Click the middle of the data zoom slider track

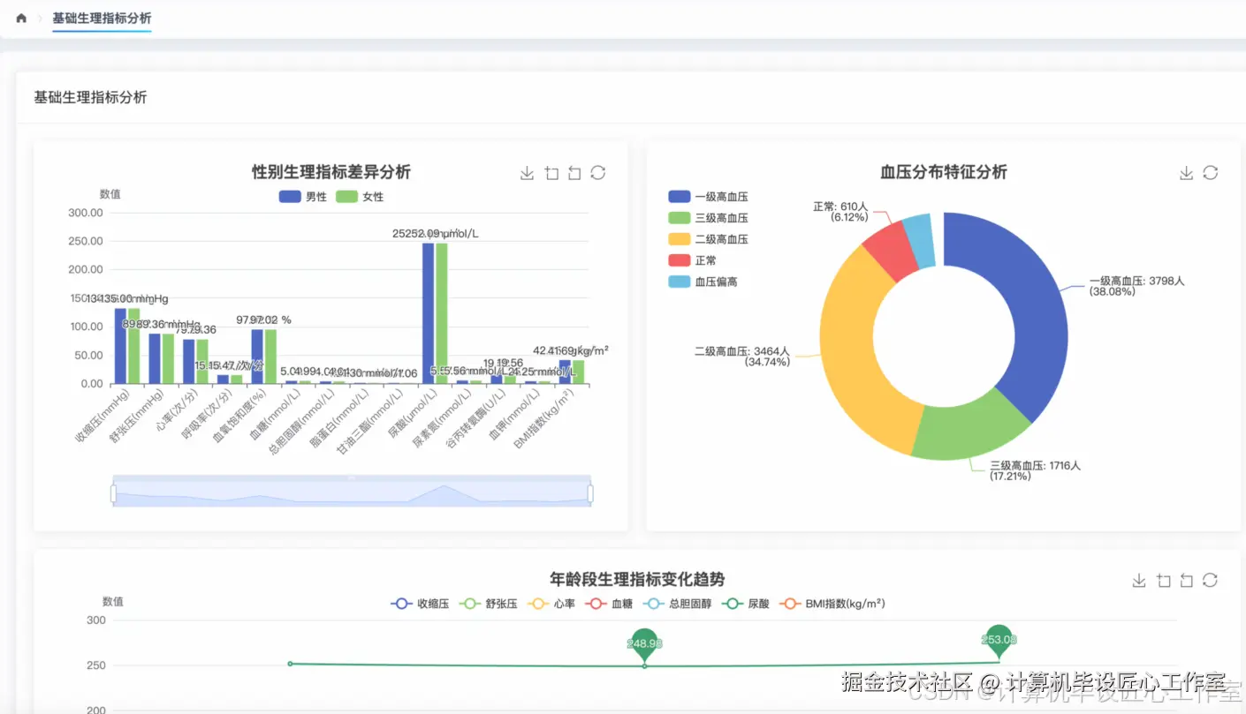(352, 493)
